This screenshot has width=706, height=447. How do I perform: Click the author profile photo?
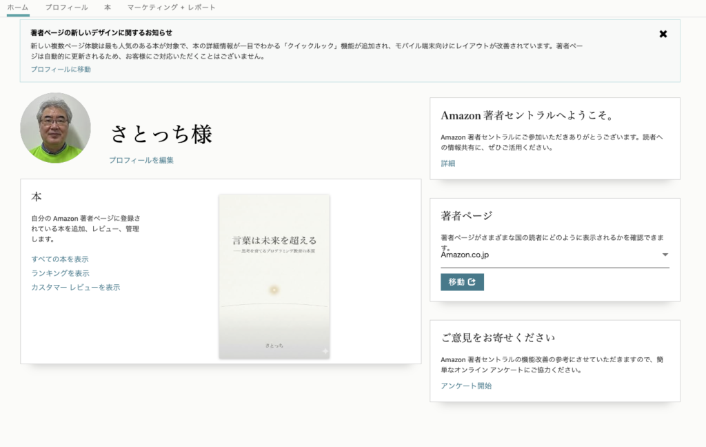tap(55, 128)
